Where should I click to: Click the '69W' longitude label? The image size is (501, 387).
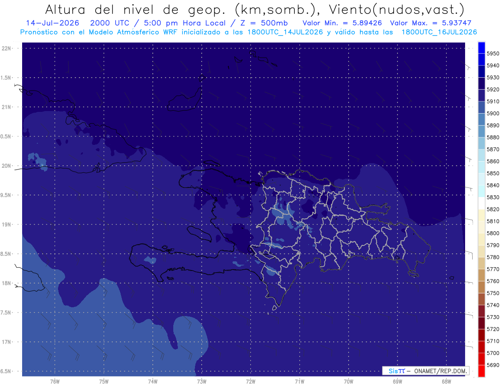pos(397,381)
